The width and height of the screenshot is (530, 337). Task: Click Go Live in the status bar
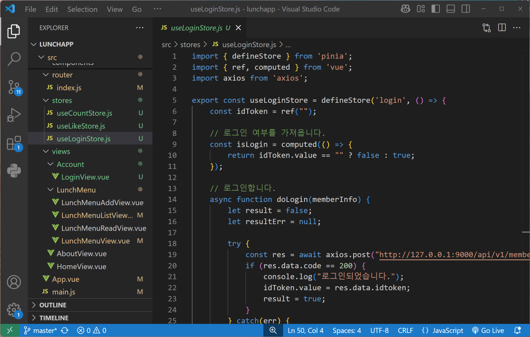tap(488, 330)
